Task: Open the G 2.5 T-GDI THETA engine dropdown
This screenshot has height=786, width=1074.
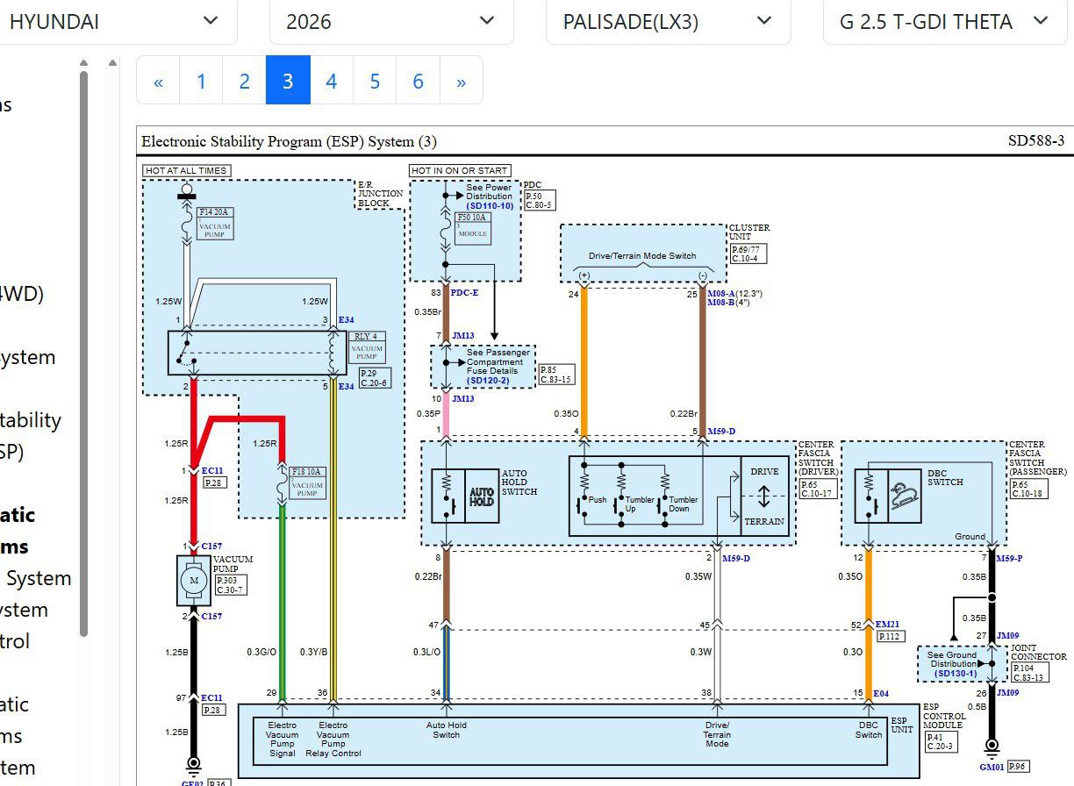Action: 943,21
